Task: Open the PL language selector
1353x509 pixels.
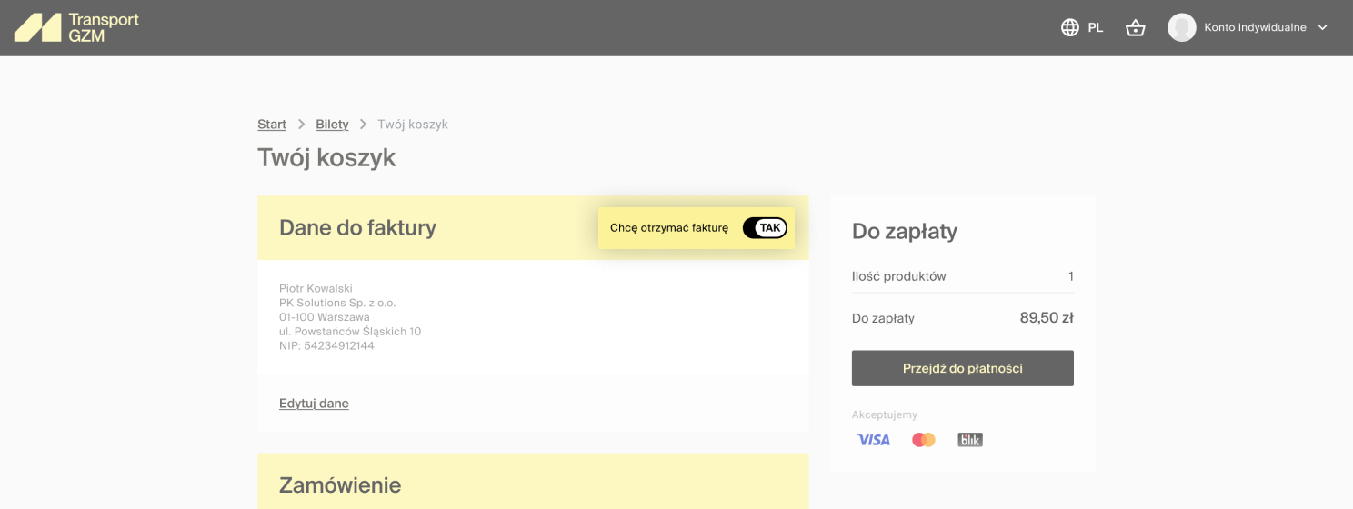Action: click(x=1095, y=27)
